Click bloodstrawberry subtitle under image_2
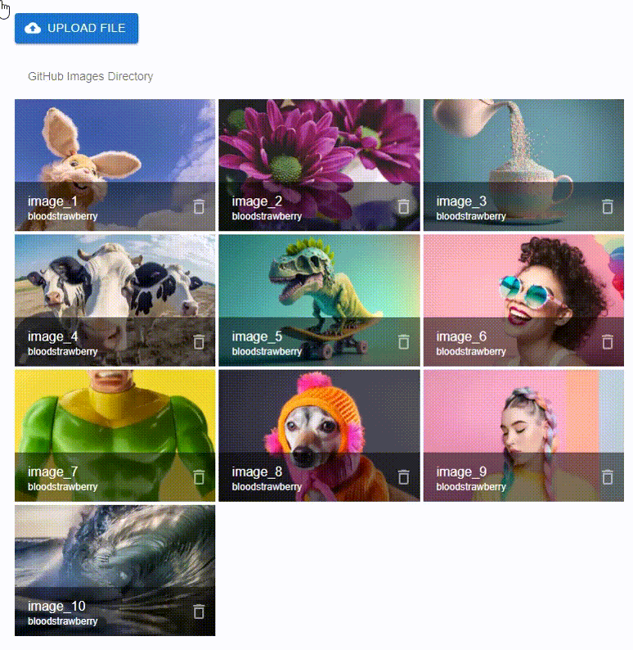The image size is (633, 650). (x=267, y=216)
